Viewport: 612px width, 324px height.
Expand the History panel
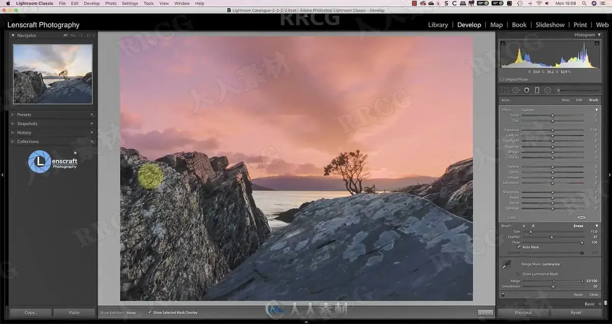coord(13,132)
